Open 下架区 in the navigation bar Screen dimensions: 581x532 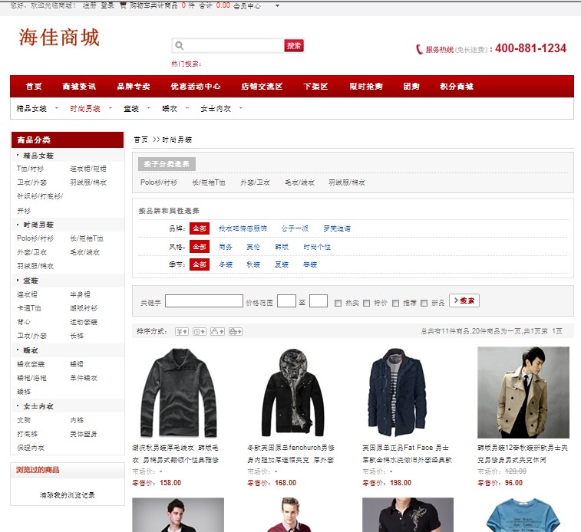coord(315,86)
